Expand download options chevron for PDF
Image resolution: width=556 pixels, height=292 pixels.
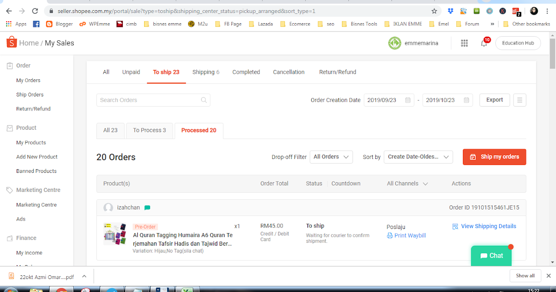point(84,276)
